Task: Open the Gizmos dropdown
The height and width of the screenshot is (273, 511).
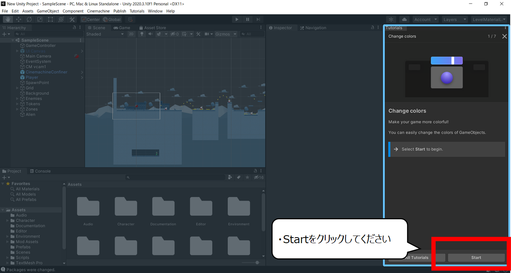Action: click(x=226, y=34)
